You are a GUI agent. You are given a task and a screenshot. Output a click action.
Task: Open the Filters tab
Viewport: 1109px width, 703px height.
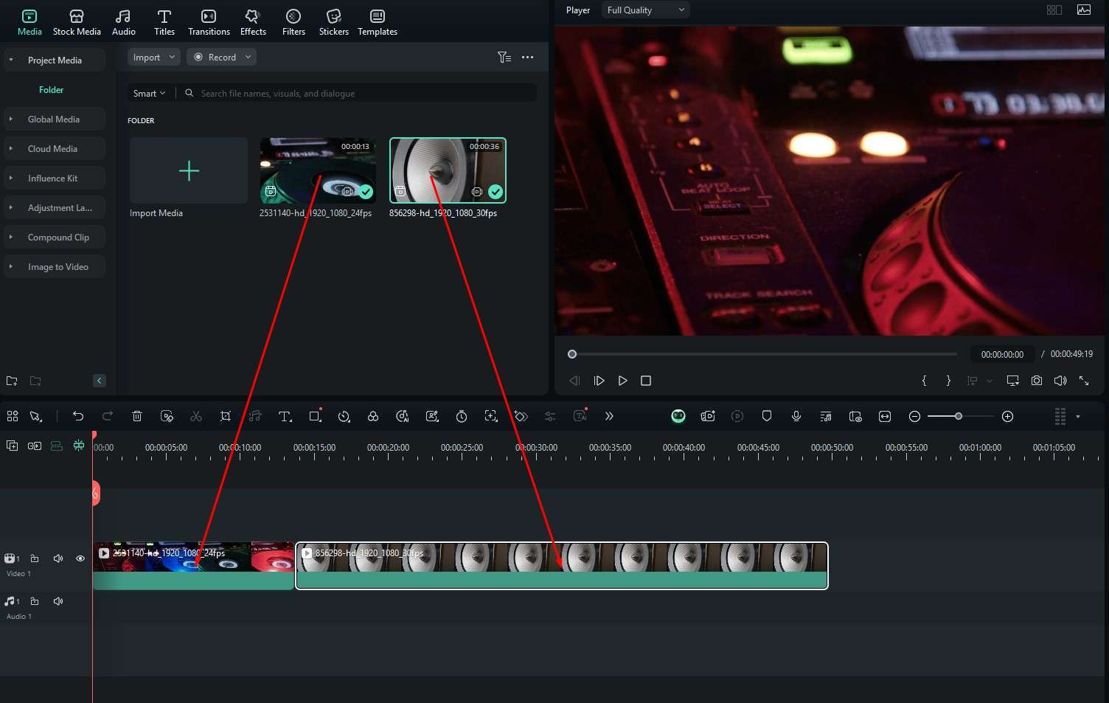(x=293, y=22)
